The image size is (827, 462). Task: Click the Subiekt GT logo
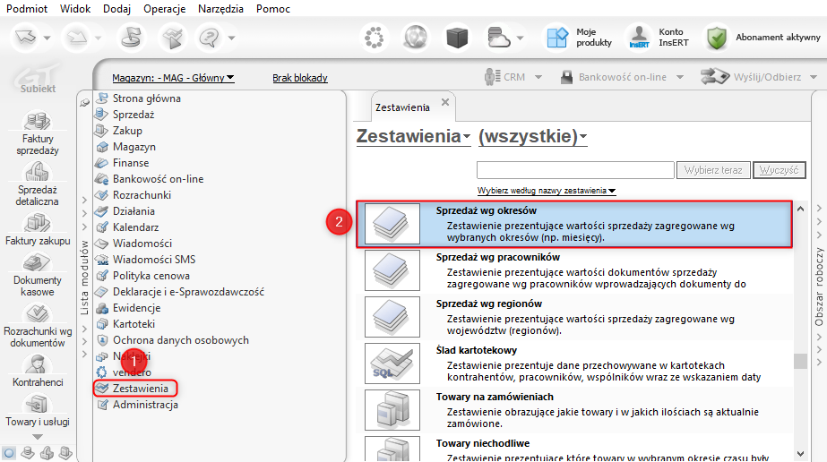point(38,79)
